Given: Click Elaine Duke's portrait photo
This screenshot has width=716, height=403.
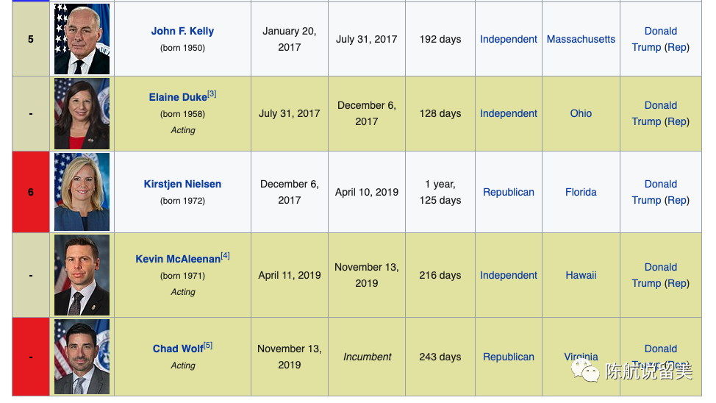Looking at the screenshot, I should pos(82,114).
